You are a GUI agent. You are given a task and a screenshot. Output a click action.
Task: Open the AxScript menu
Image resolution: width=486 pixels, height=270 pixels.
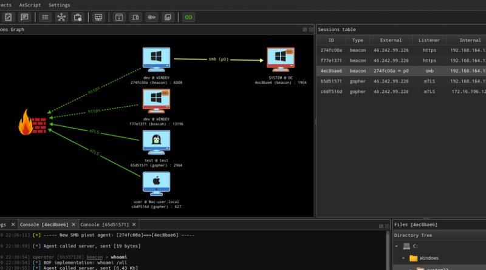tap(29, 5)
